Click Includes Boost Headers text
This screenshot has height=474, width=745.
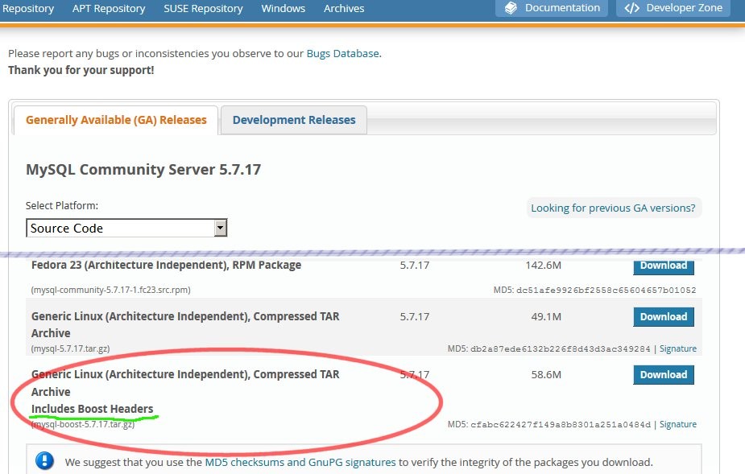point(92,409)
